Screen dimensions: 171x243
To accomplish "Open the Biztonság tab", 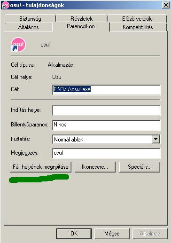I will point(30,19).
